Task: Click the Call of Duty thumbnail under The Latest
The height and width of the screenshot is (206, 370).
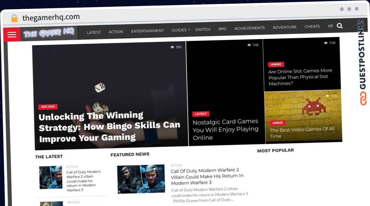Action: [51, 177]
